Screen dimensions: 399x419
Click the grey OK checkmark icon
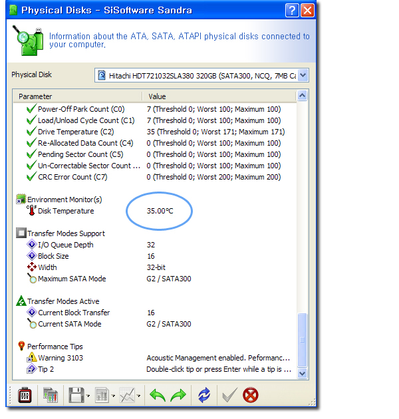[x=229, y=394]
